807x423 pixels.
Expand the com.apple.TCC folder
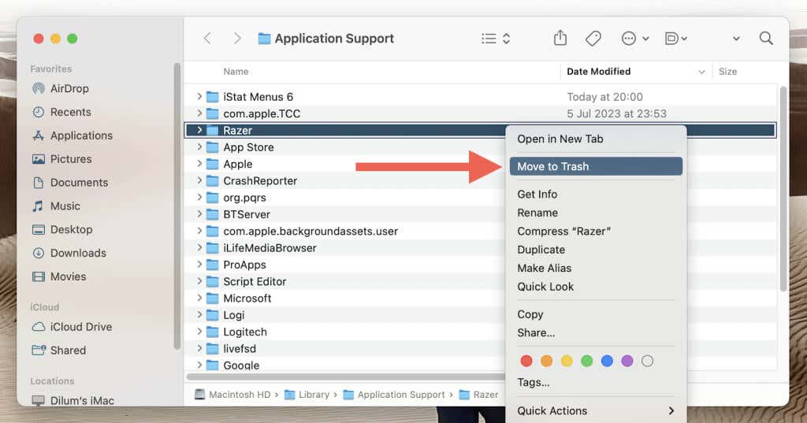coord(199,113)
